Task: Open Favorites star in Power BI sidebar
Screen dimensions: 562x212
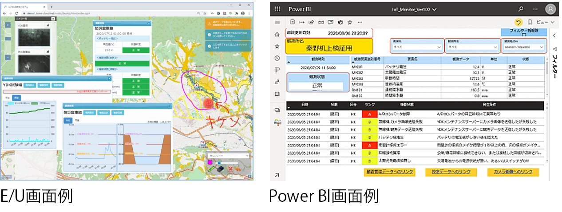Action: (277, 46)
